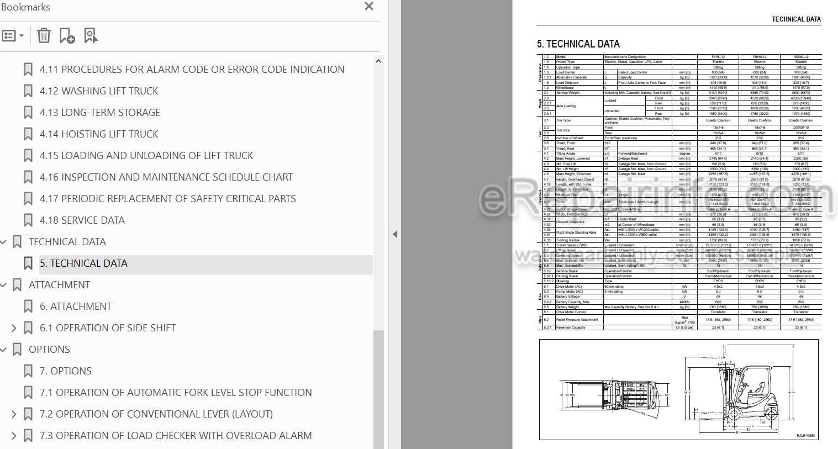This screenshot has height=449, width=838.
Task: Open 7.3 OPERATION OF LOAD CHECKER bookmark
Action: click(x=176, y=436)
